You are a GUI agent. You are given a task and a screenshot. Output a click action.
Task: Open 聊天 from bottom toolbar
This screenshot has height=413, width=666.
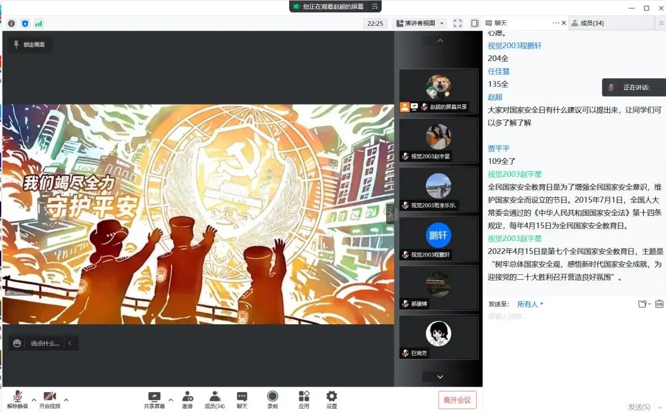pos(242,400)
